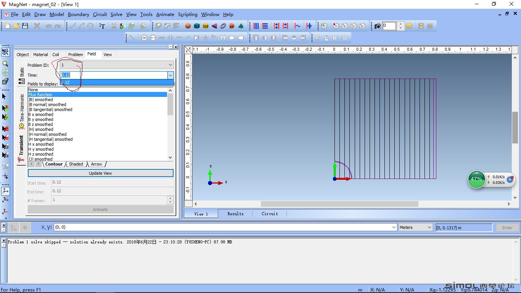Save the model with the floppy disk icon
The height and width of the screenshot is (293, 521).
[x=25, y=26]
